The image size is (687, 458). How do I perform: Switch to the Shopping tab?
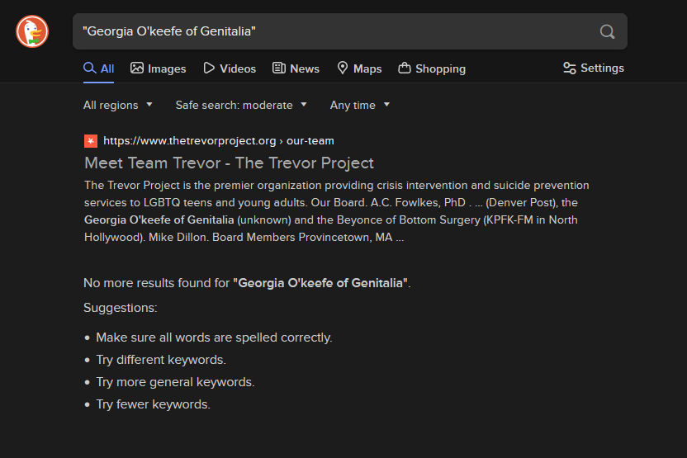pyautogui.click(x=432, y=68)
